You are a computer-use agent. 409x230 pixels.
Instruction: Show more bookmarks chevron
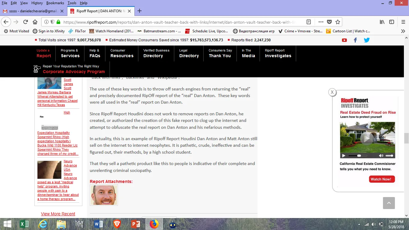[403, 31]
